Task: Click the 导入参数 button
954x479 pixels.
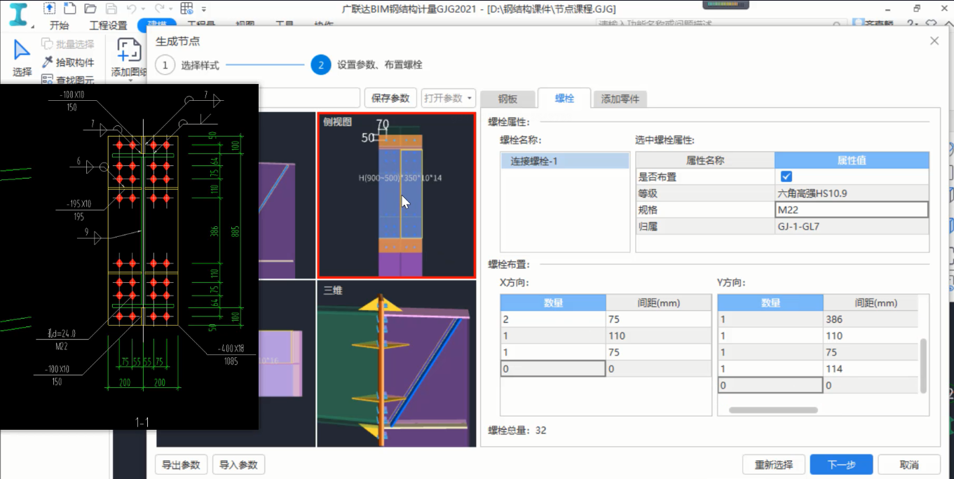Action: (x=238, y=464)
